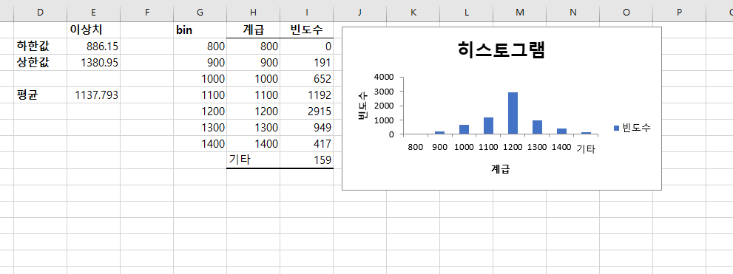
Task: Select column J header
Action: pyautogui.click(x=360, y=13)
